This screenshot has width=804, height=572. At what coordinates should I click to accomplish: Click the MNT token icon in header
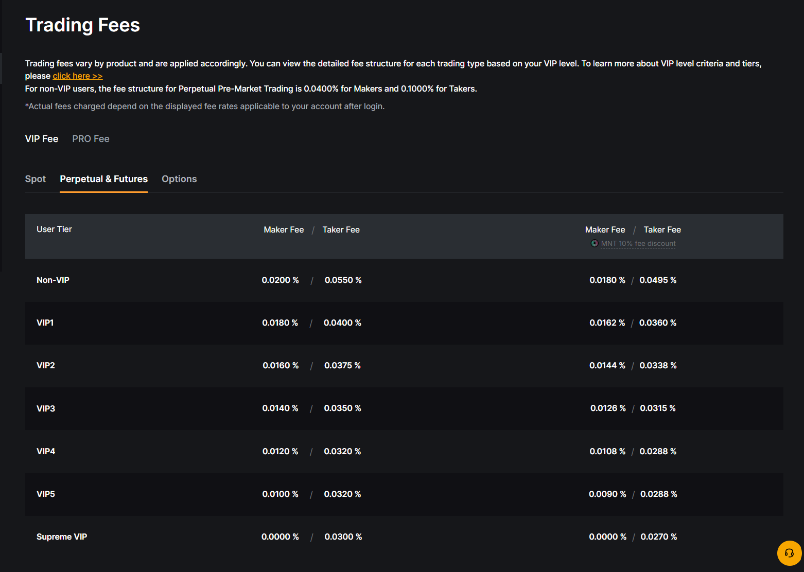coord(595,243)
